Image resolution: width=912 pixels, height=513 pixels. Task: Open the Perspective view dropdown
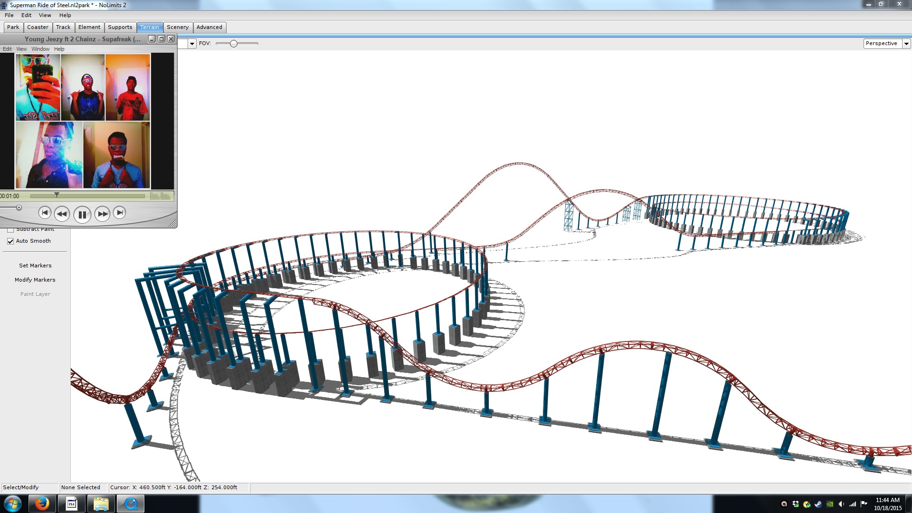pyautogui.click(x=906, y=44)
